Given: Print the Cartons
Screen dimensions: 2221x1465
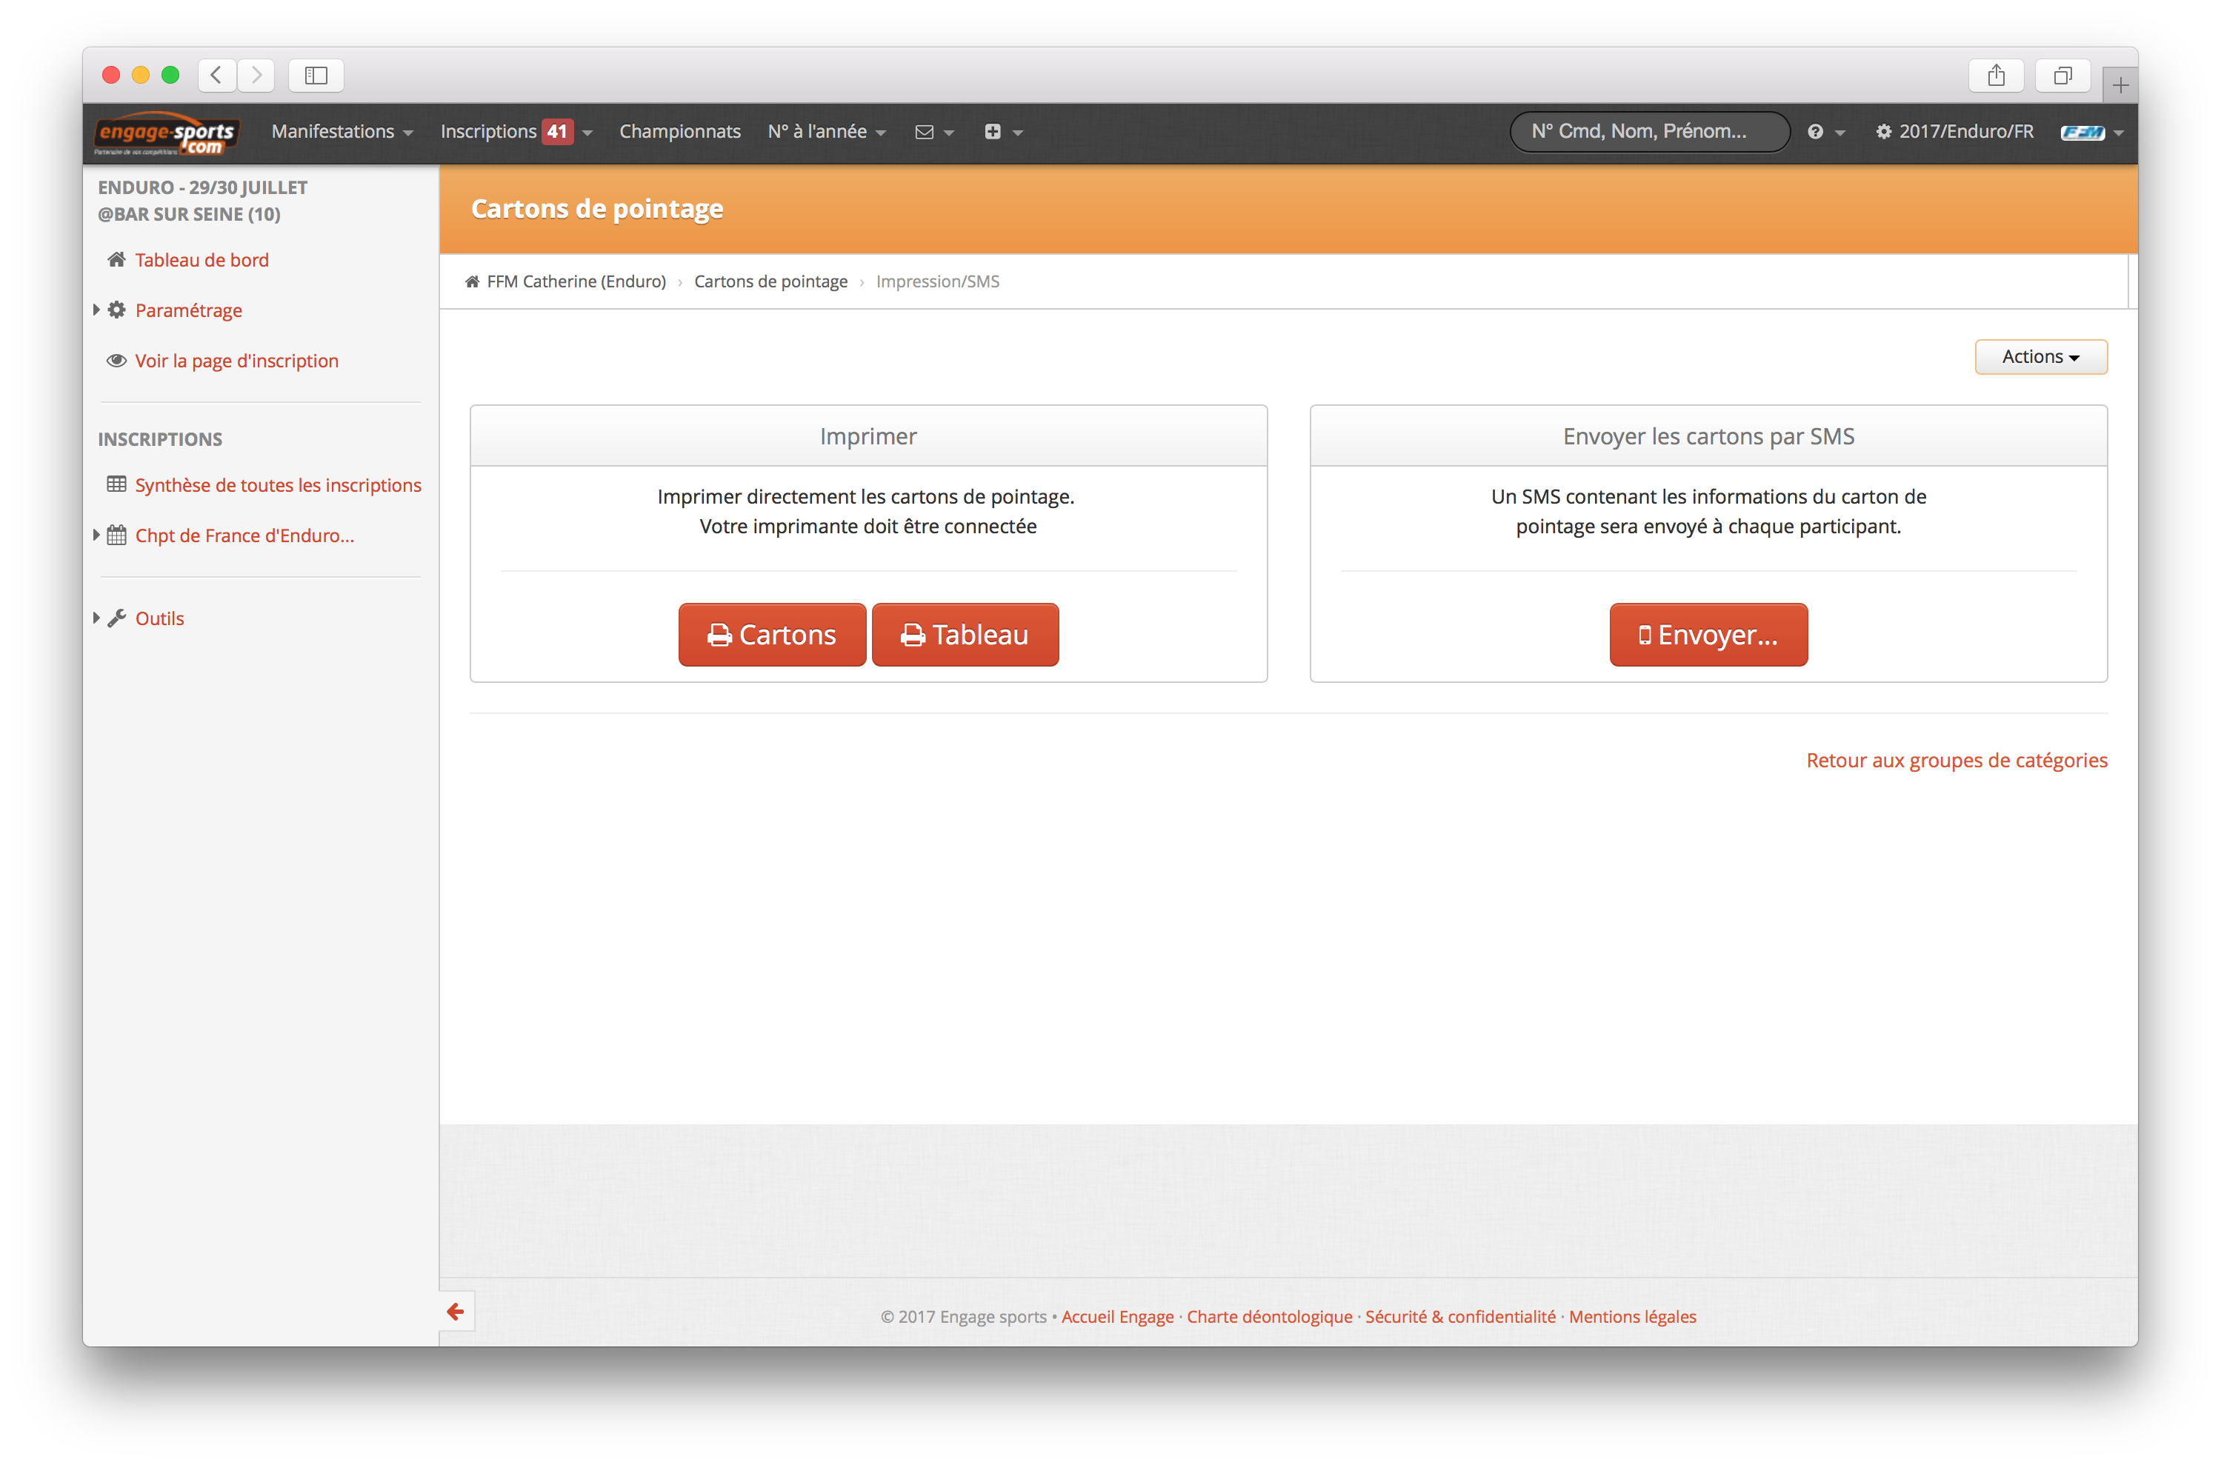Looking at the screenshot, I should (x=771, y=635).
